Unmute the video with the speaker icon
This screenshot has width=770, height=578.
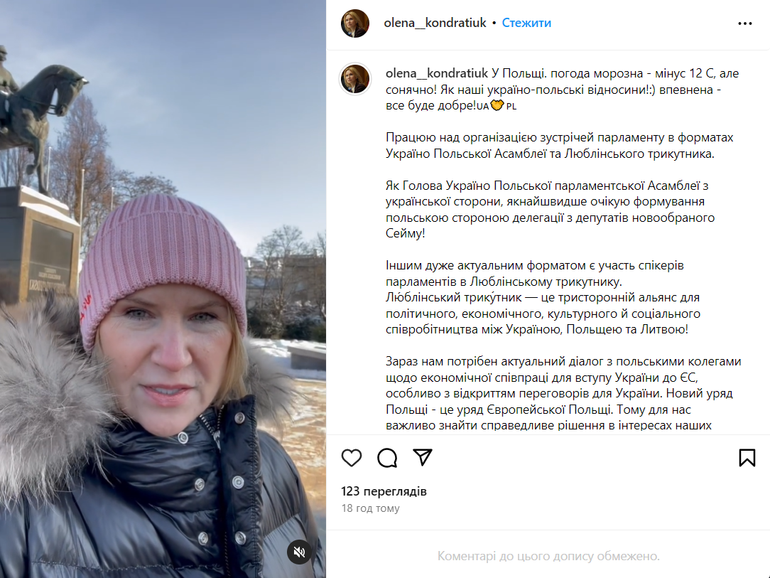(299, 552)
